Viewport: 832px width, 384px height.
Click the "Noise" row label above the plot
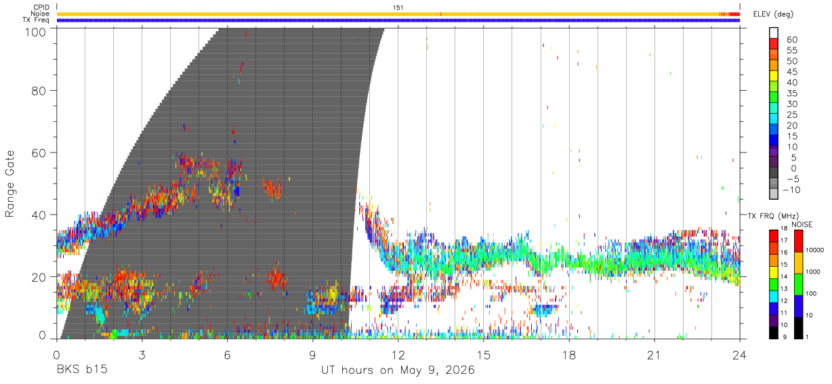click(40, 14)
